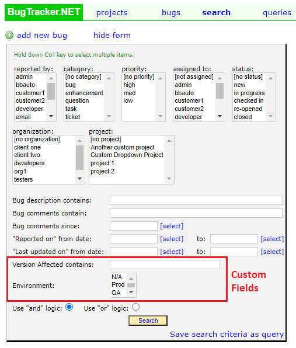Viewport: 296px width, 348px height.
Task: Select re-opened in status list
Action: tap(248, 109)
